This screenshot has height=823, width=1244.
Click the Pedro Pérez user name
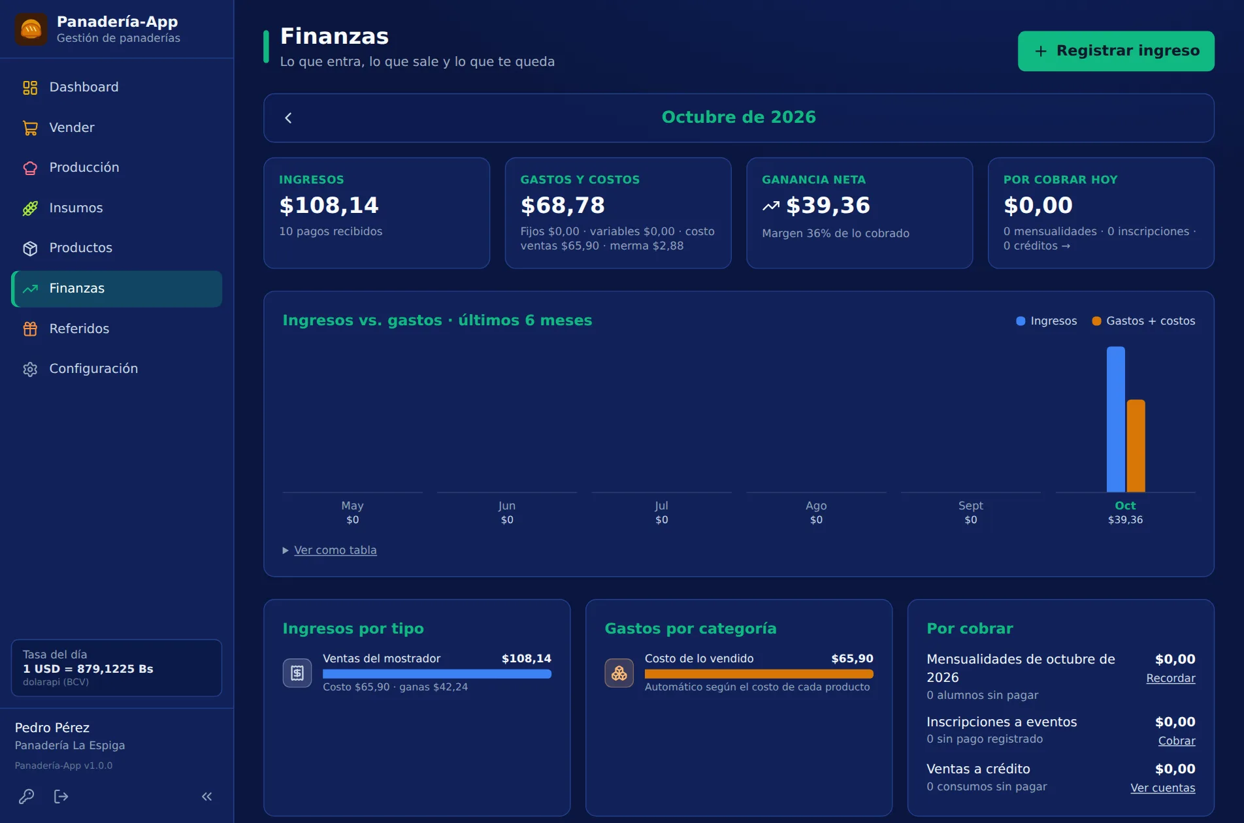click(52, 728)
